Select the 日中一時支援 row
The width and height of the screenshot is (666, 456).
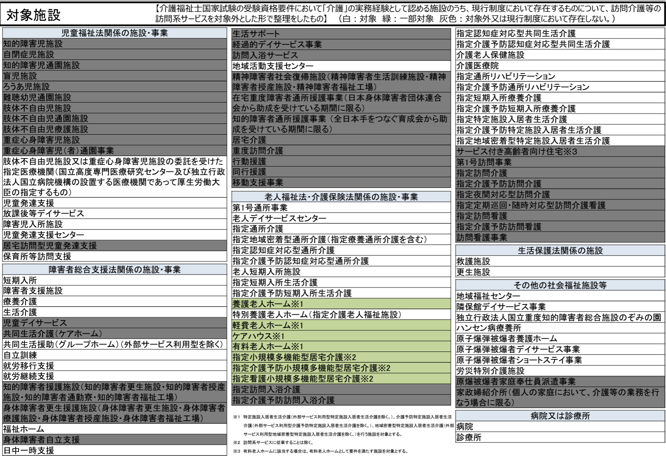114,451
